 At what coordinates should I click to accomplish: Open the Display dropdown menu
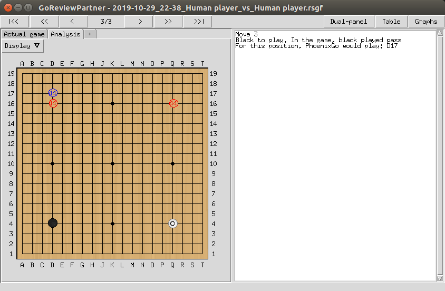click(22, 46)
